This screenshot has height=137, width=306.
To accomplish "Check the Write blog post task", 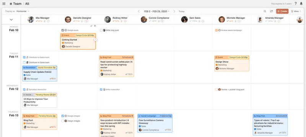I will pos(101,30).
